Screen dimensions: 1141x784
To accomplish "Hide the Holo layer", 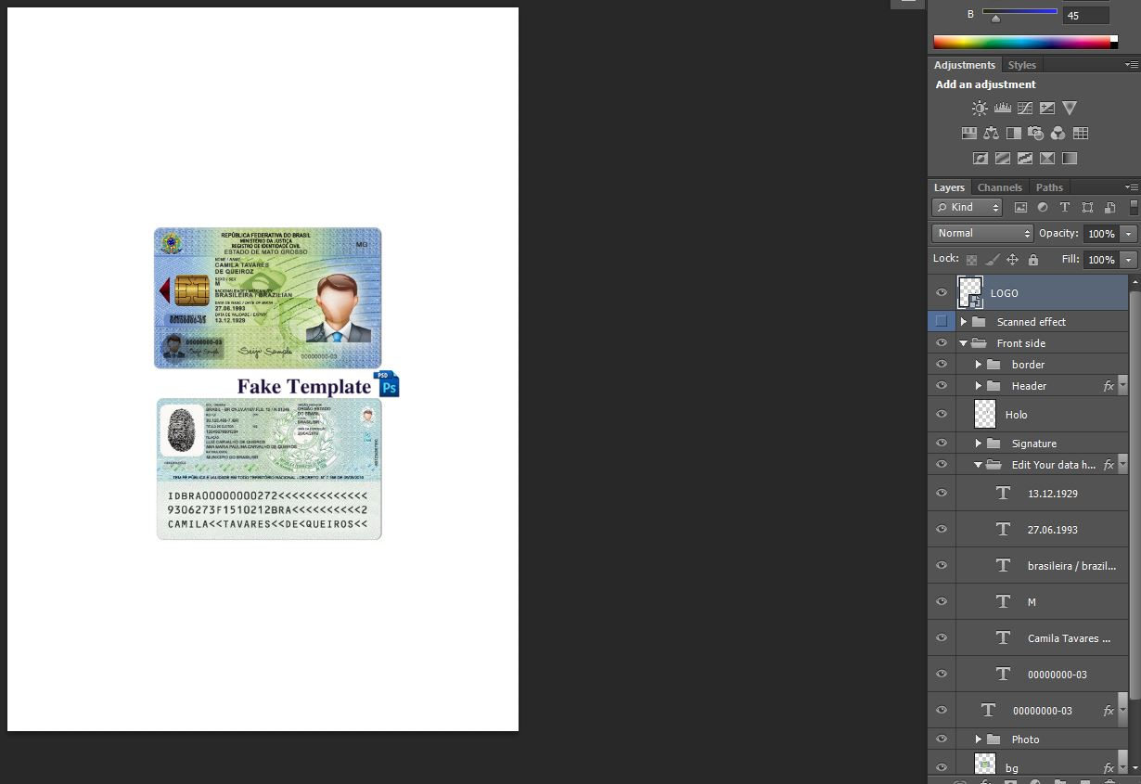I will click(x=942, y=414).
